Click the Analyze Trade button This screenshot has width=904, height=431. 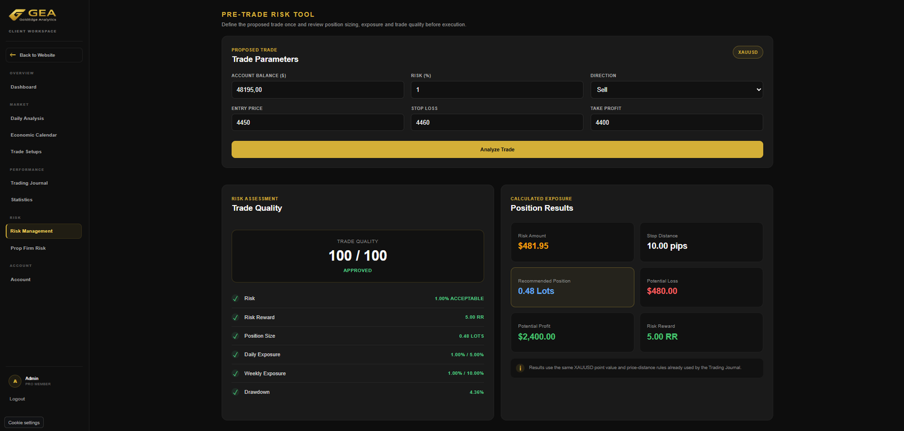tap(497, 150)
